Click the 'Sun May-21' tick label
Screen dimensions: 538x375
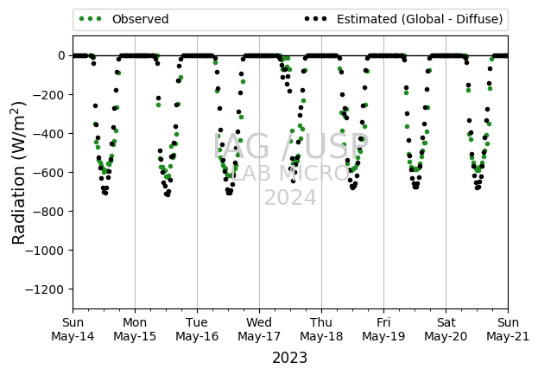pyautogui.click(x=508, y=329)
